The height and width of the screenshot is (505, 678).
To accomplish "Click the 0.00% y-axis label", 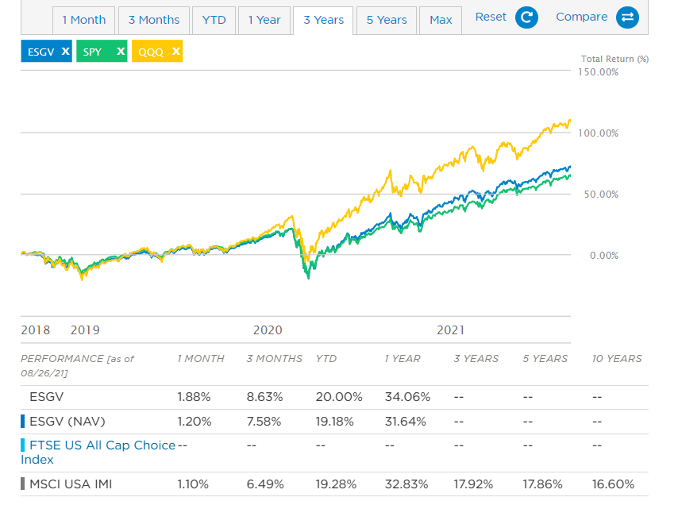I will [604, 256].
